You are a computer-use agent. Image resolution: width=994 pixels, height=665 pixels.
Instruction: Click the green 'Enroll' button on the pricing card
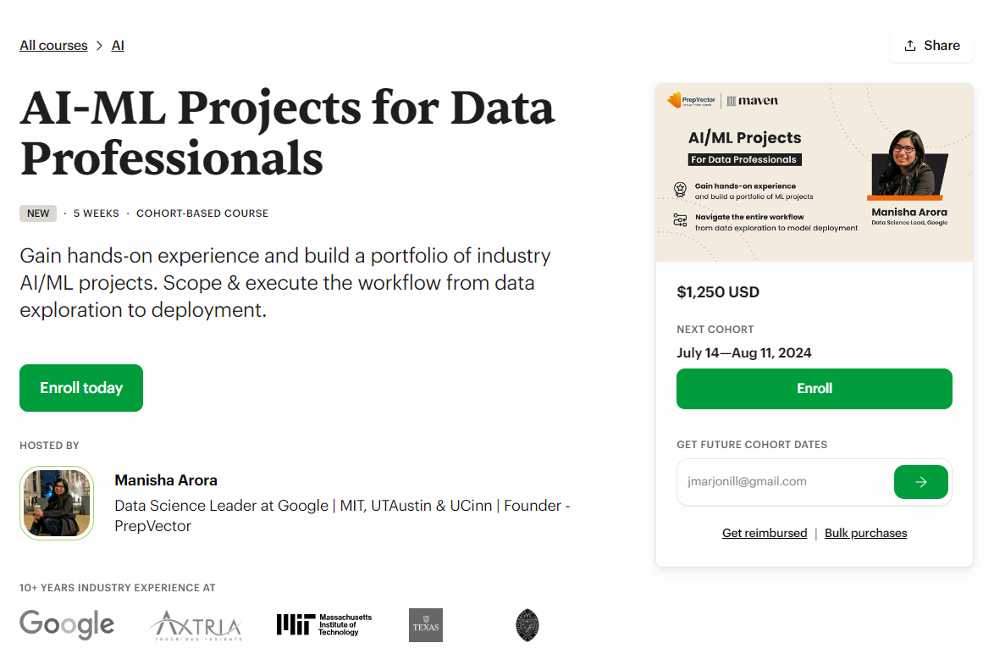814,388
